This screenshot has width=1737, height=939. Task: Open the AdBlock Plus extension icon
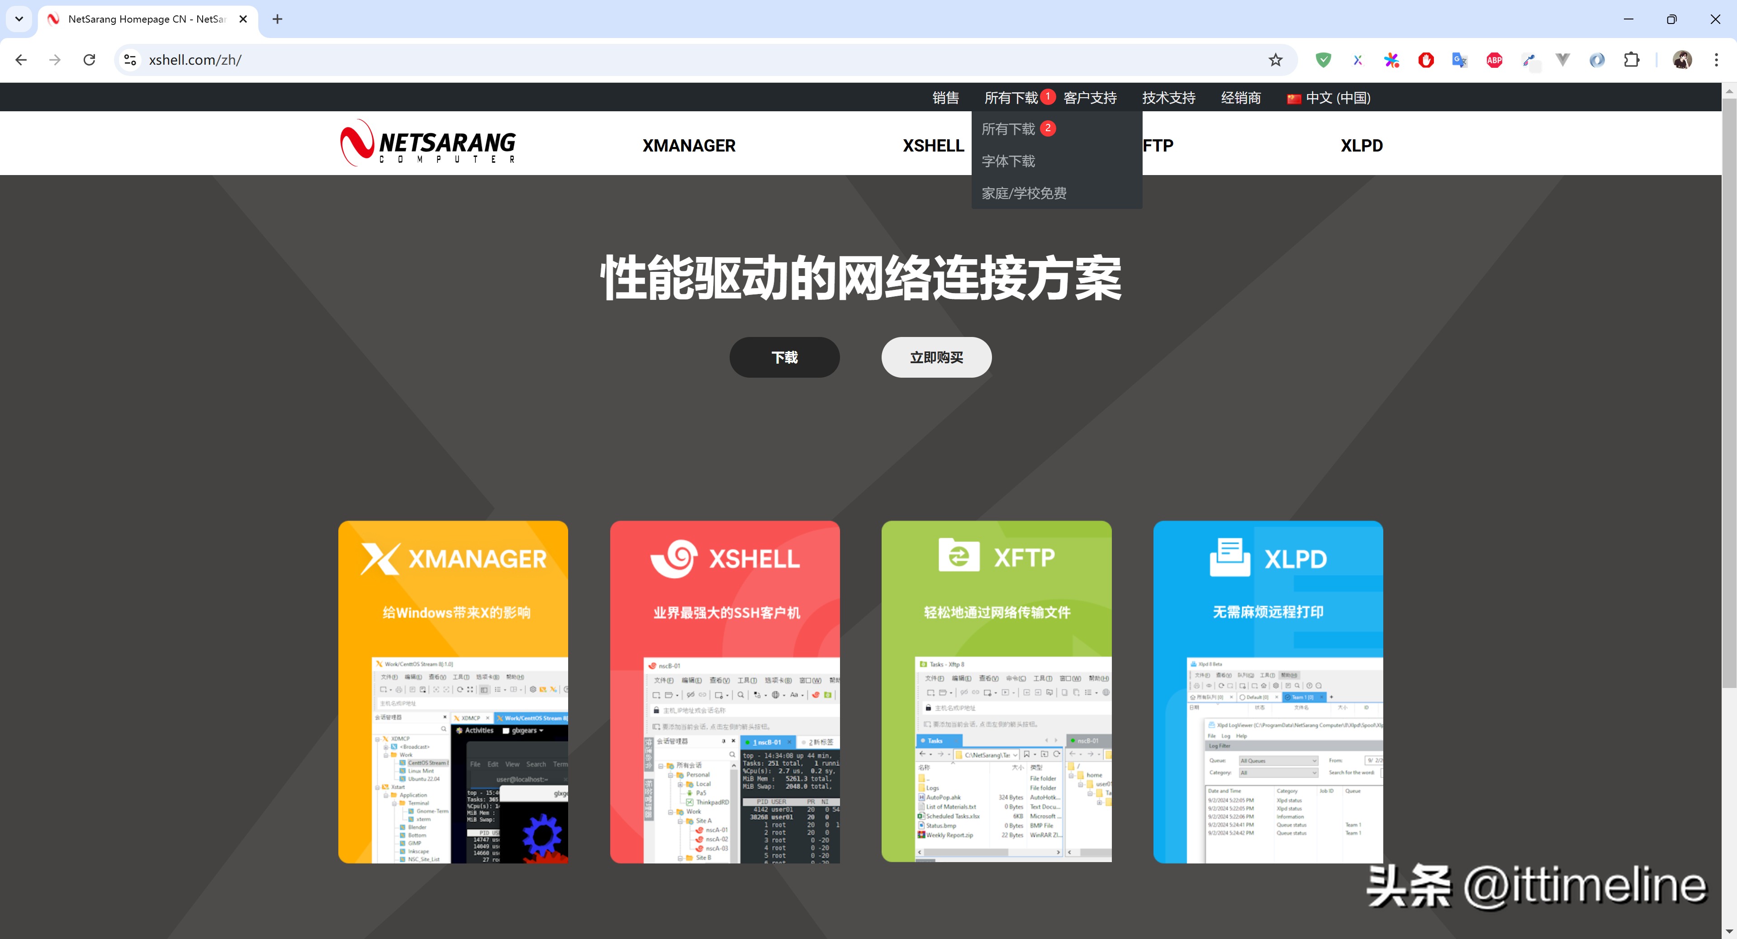click(1494, 60)
